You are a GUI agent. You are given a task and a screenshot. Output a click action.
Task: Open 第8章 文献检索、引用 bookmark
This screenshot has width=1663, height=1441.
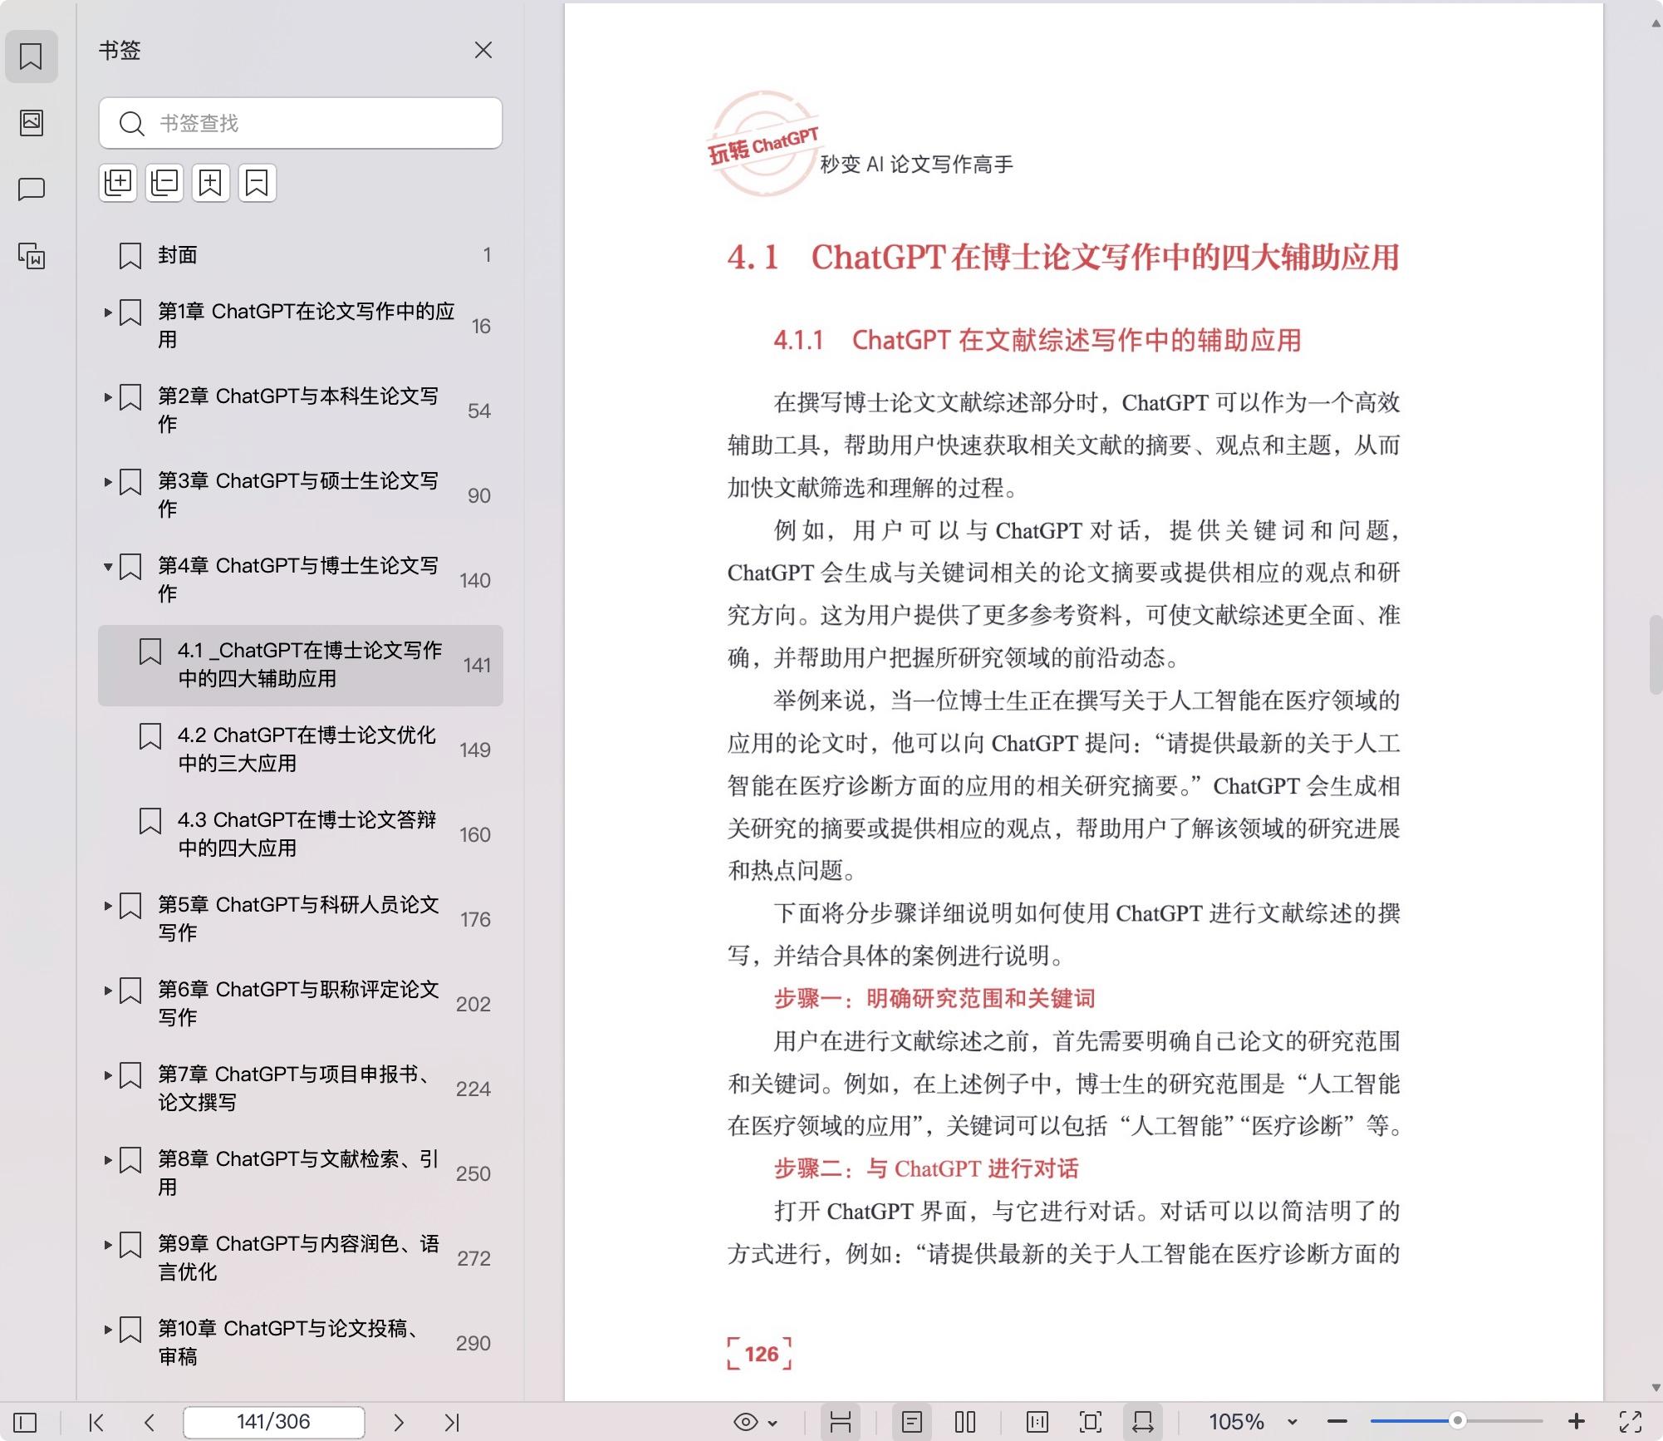click(x=298, y=1173)
